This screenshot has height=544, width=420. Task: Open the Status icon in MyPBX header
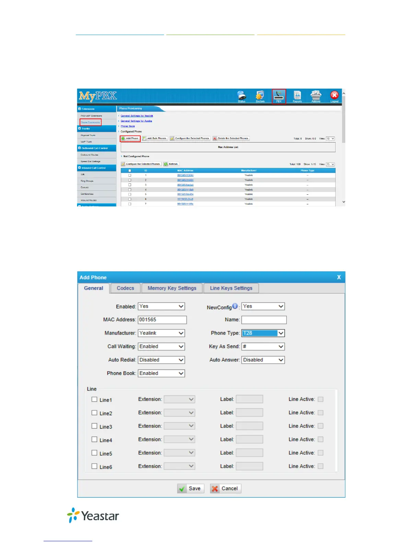[x=242, y=97]
